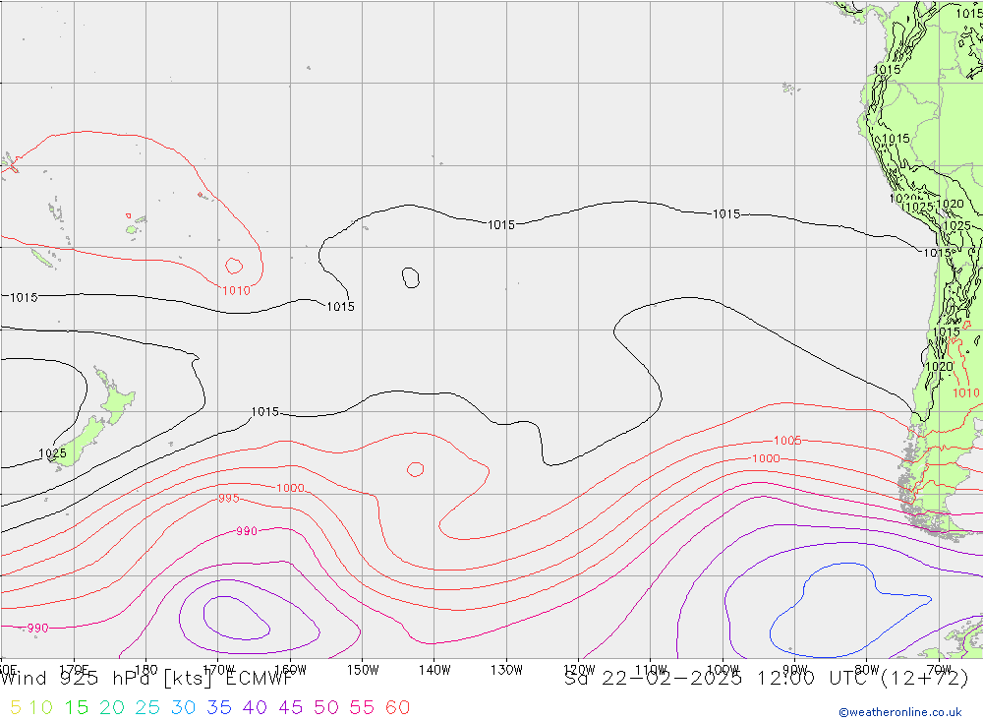Click the 1015 label directly above the 1000/995 labels
983x721 pixels.
pos(264,411)
